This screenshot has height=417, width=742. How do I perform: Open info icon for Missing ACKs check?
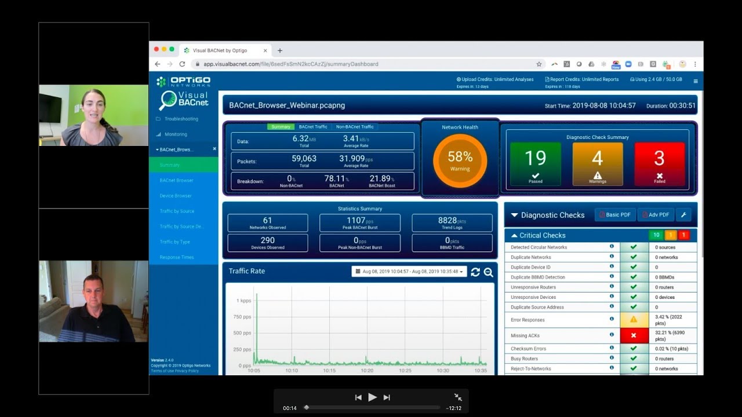[612, 335]
